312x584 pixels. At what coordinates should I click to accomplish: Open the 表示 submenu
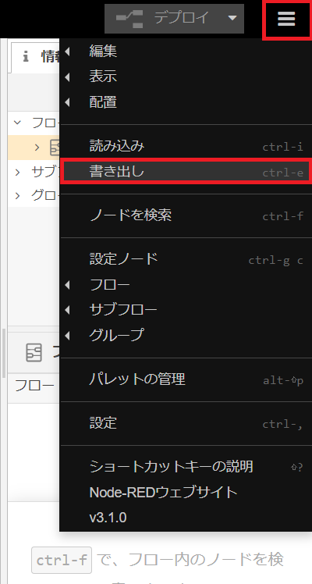(x=186, y=77)
